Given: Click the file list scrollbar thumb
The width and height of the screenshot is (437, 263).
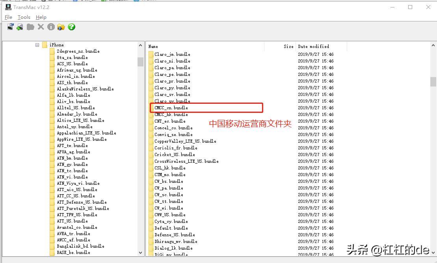Looking at the screenshot, I should pyautogui.click(x=433, y=82).
